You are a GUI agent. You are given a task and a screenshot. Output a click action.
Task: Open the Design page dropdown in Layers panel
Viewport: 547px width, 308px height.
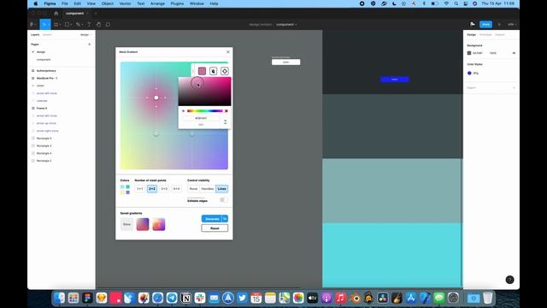(85, 34)
